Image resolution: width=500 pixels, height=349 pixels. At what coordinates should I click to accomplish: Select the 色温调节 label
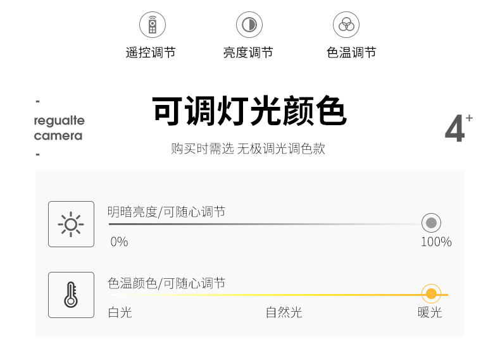pos(351,52)
